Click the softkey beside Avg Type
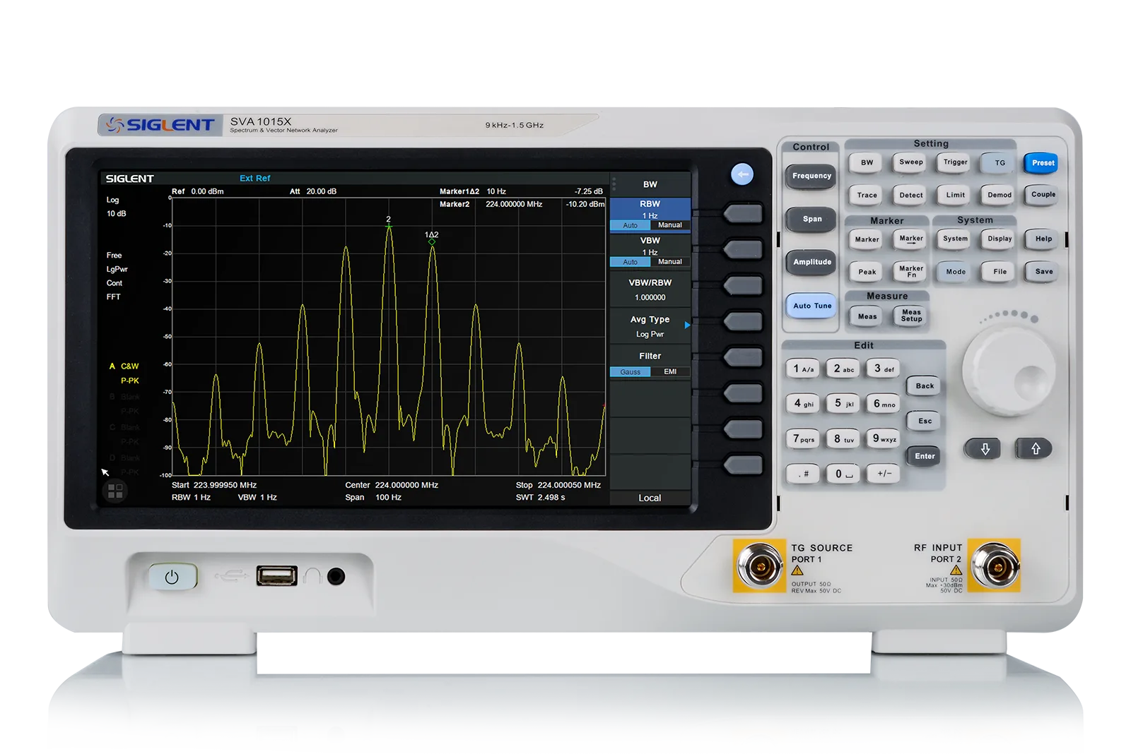 (x=743, y=321)
